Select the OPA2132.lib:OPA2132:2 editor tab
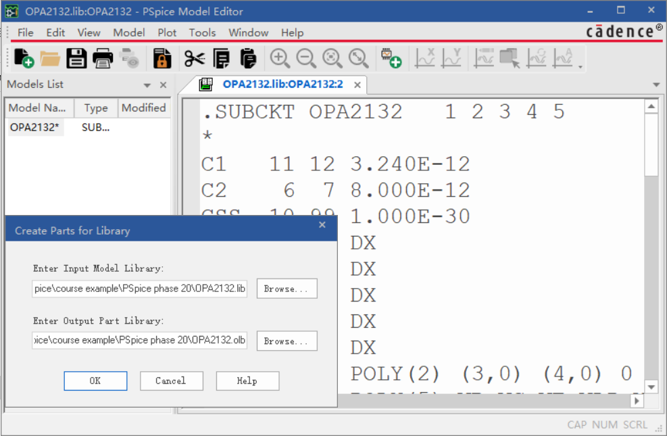 point(282,84)
